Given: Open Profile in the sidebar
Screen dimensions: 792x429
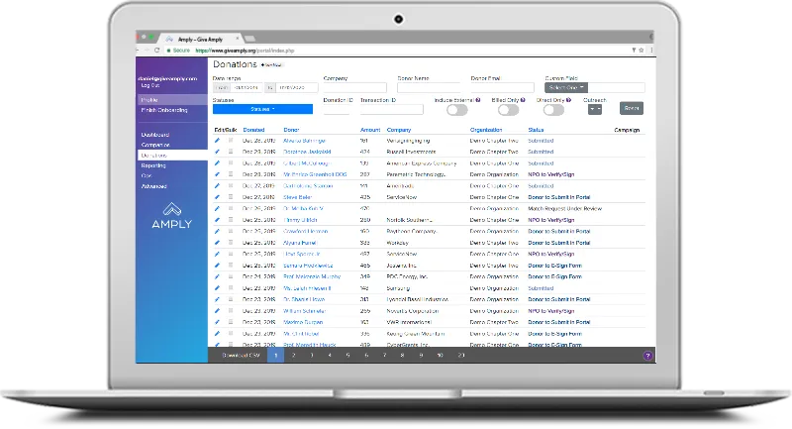Looking at the screenshot, I should point(172,99).
